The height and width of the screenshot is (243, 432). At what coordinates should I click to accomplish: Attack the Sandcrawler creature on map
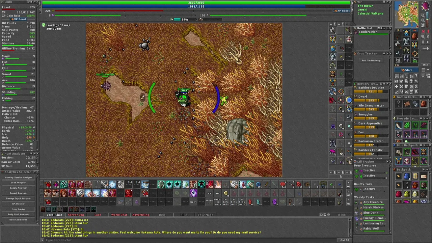point(106,85)
